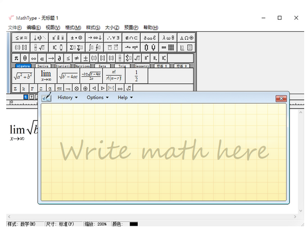Insert the plus-minus symbol in small bar
Screen dimensions: 307x232
85,58
